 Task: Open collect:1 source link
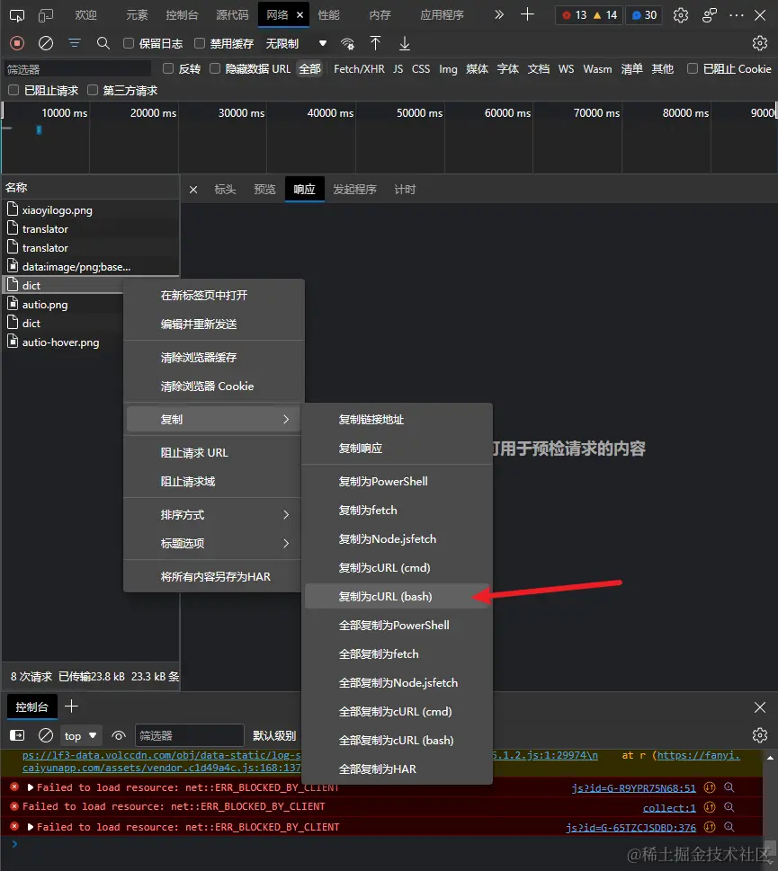click(x=669, y=808)
